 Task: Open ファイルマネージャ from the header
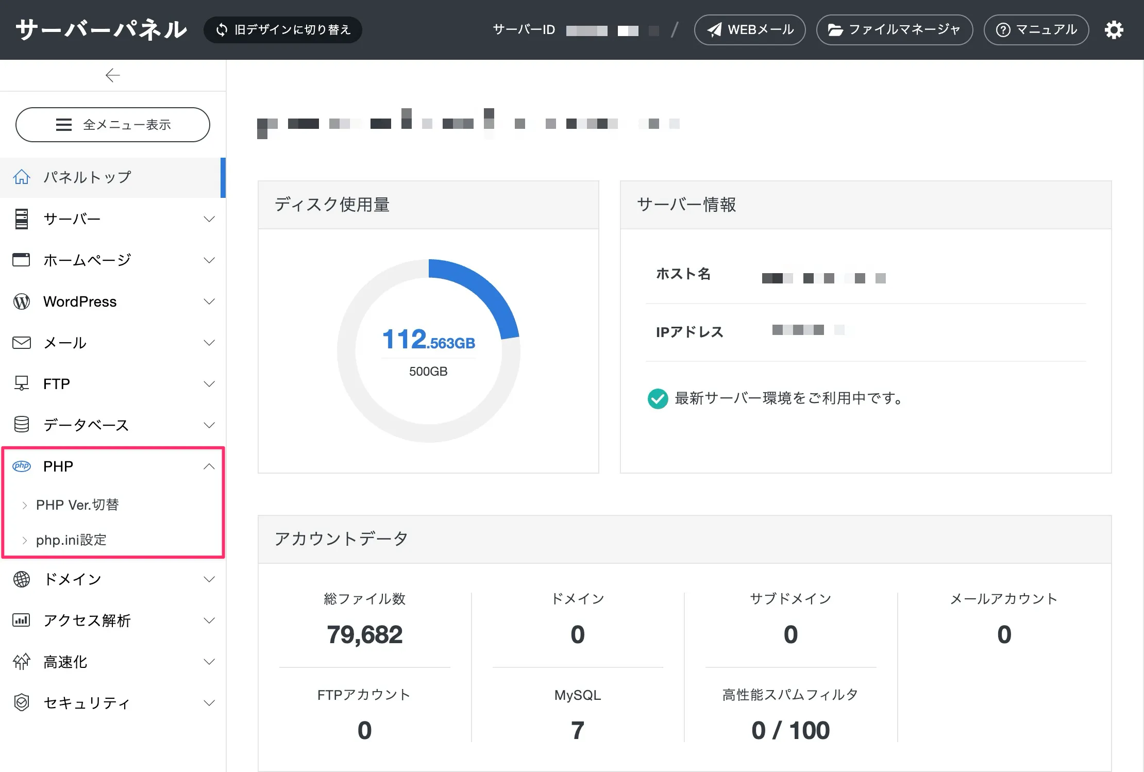tap(895, 30)
